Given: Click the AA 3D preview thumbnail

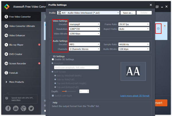Looking at the screenshot, I should (133, 71).
